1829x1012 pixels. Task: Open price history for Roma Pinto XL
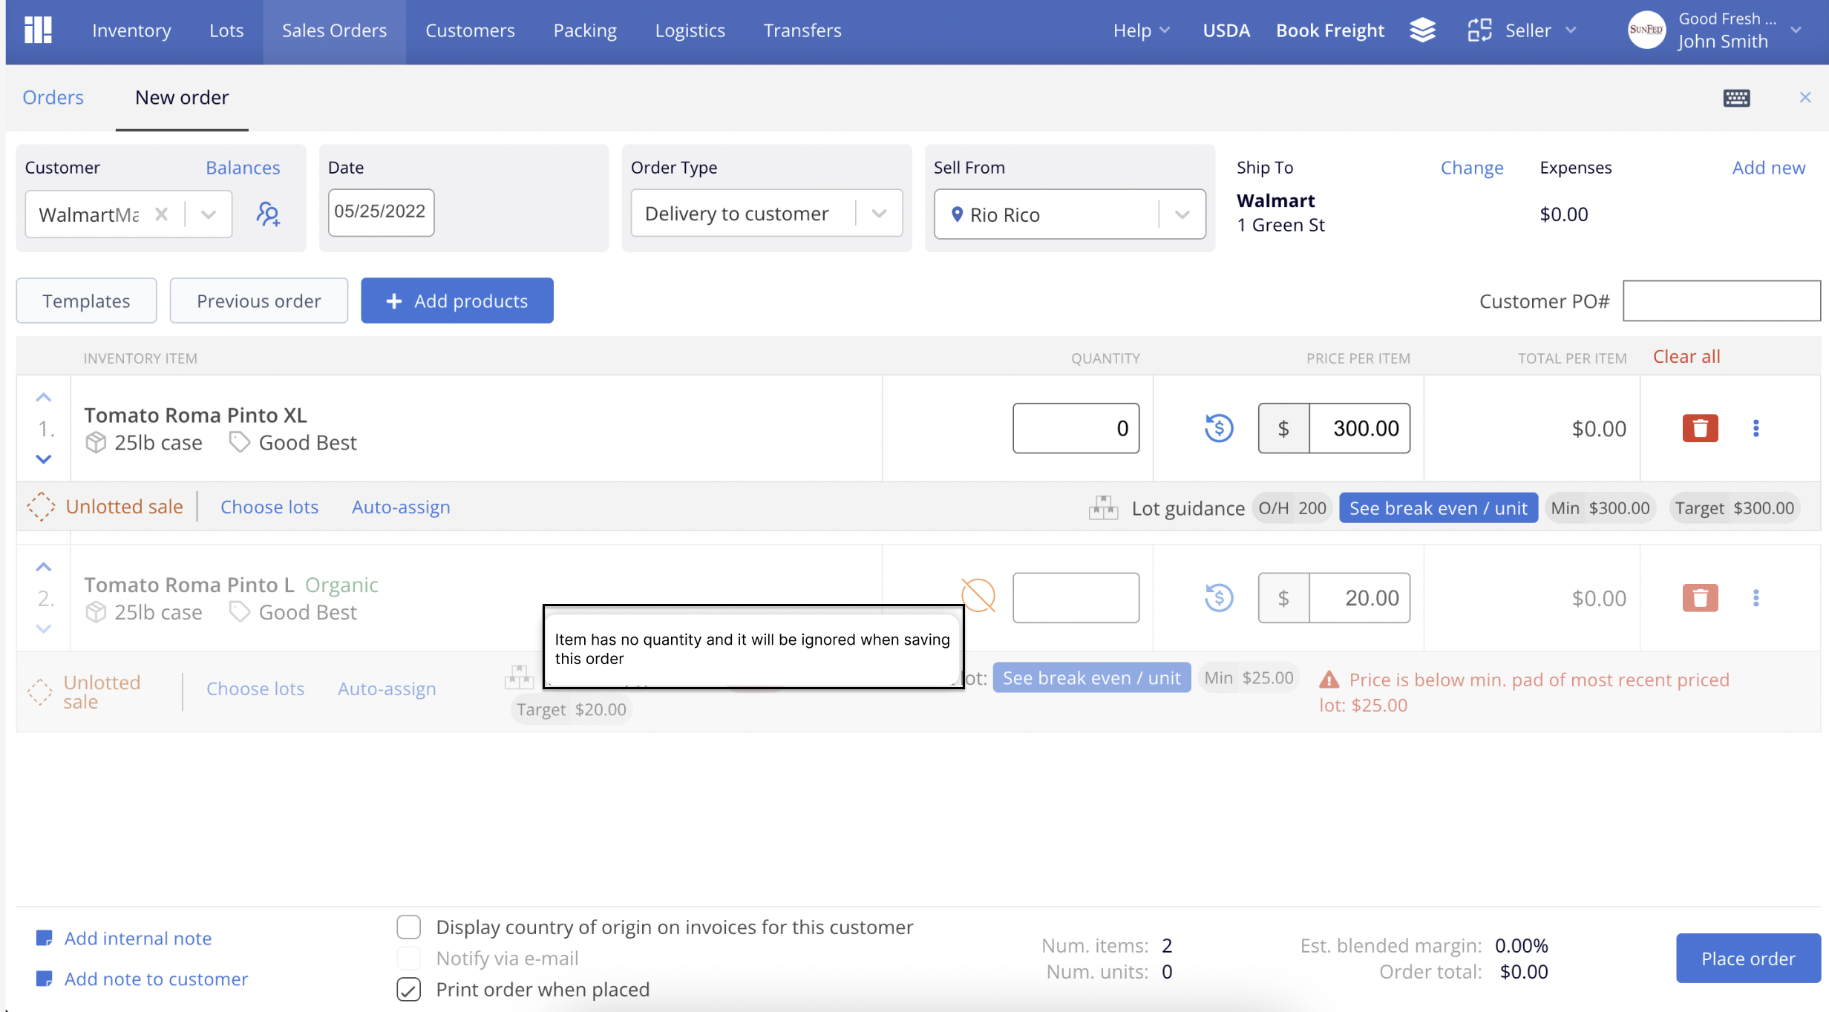tap(1218, 428)
